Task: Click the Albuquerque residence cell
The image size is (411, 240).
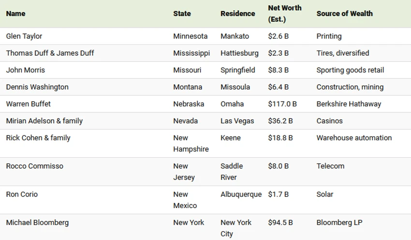Action: coord(241,195)
